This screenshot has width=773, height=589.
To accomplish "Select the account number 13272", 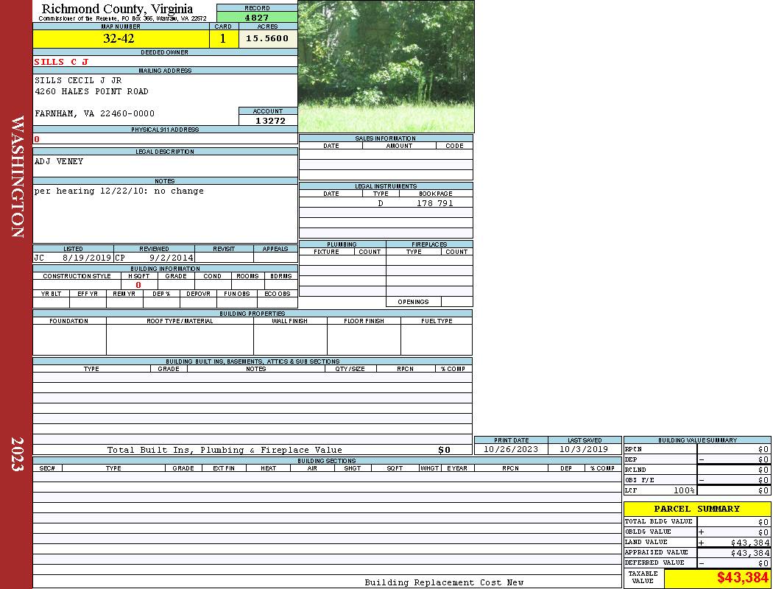I will click(x=269, y=121).
